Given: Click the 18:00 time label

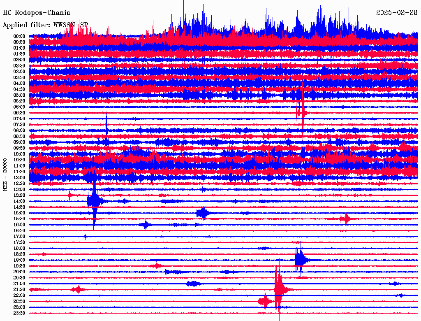Looking at the screenshot, I should pos(19,248).
